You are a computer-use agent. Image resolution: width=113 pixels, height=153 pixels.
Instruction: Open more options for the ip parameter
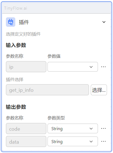click(x=103, y=67)
